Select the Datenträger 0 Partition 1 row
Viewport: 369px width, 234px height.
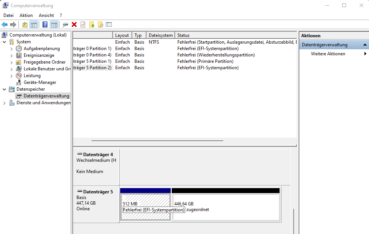click(185, 49)
